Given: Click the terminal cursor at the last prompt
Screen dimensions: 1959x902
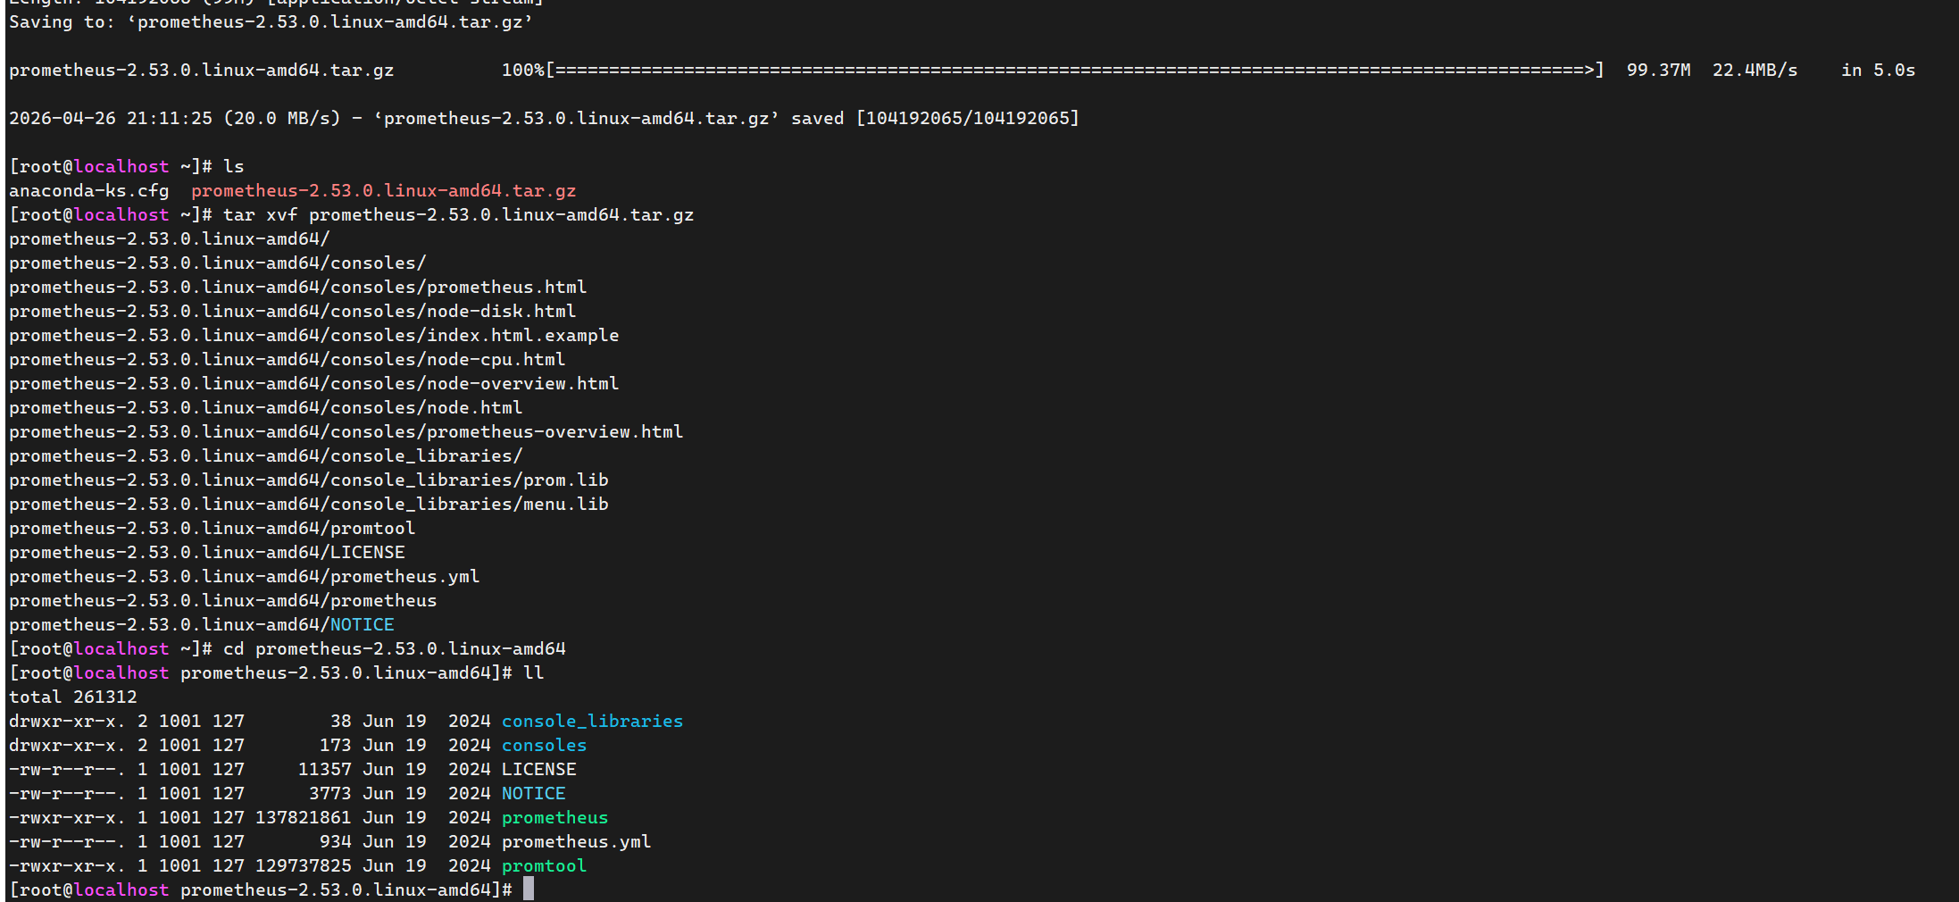Looking at the screenshot, I should pyautogui.click(x=529, y=889).
